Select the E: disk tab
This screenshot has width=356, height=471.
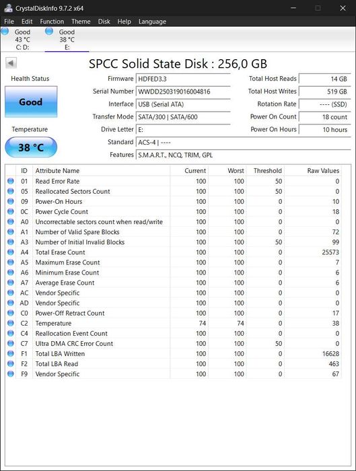[x=67, y=39]
